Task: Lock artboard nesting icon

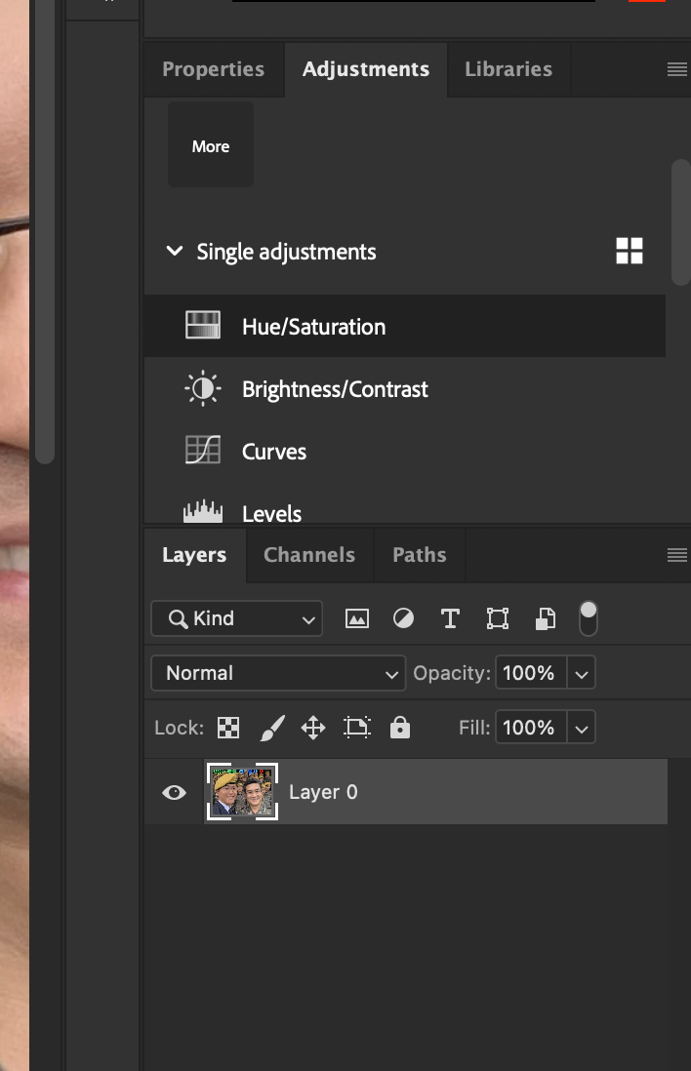Action: [357, 728]
